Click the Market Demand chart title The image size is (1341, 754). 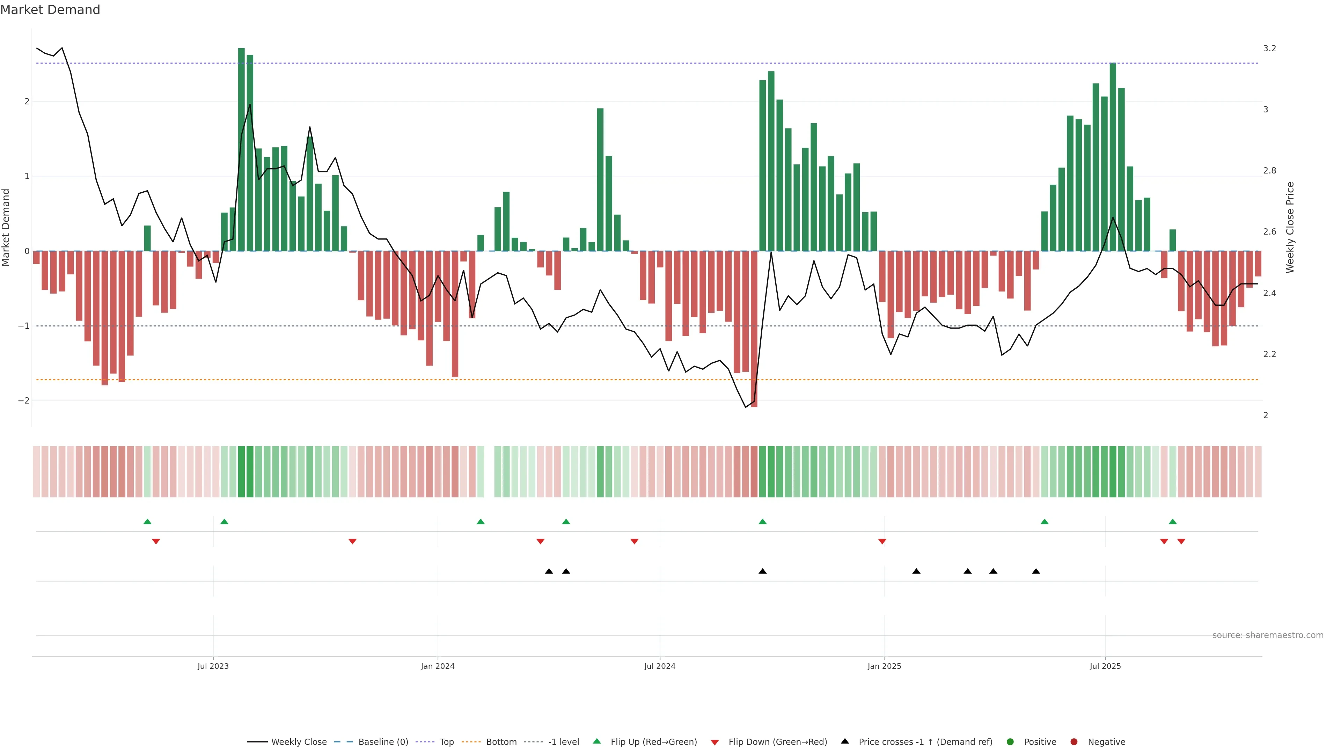pyautogui.click(x=50, y=10)
